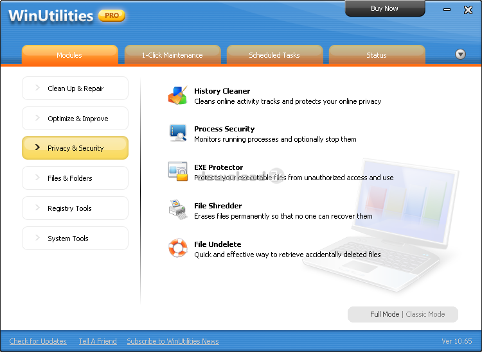Click chevron beside Files & Folders

tap(37, 177)
